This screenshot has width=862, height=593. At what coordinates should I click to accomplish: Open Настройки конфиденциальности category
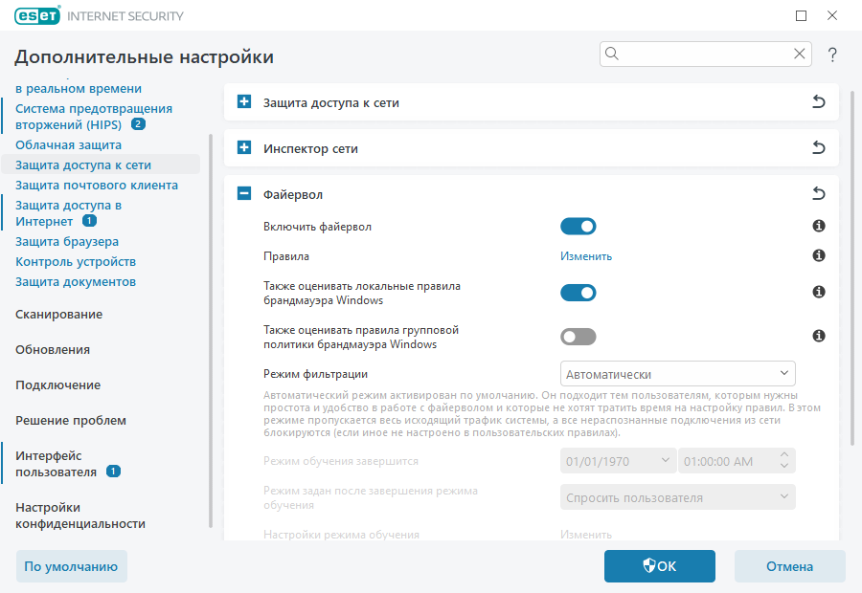(80, 516)
